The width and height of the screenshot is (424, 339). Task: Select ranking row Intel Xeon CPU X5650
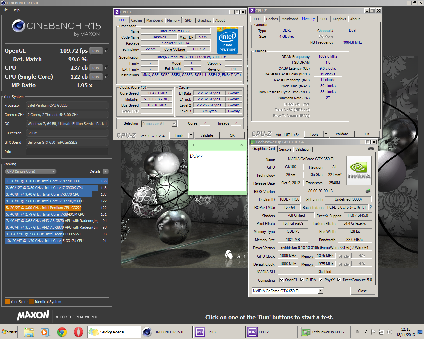tap(56, 234)
